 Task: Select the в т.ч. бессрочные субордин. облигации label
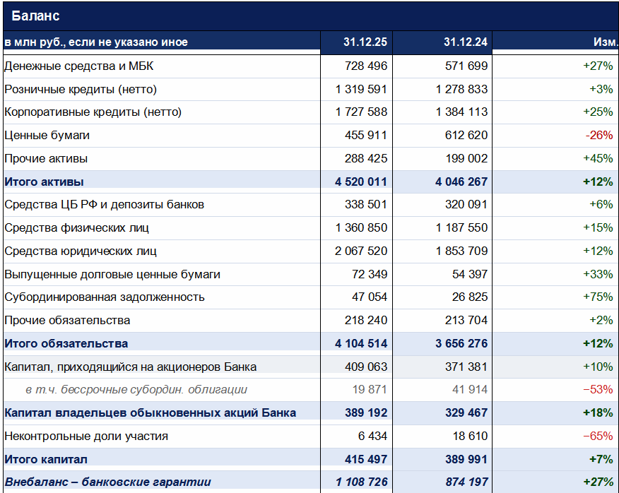coord(136,390)
